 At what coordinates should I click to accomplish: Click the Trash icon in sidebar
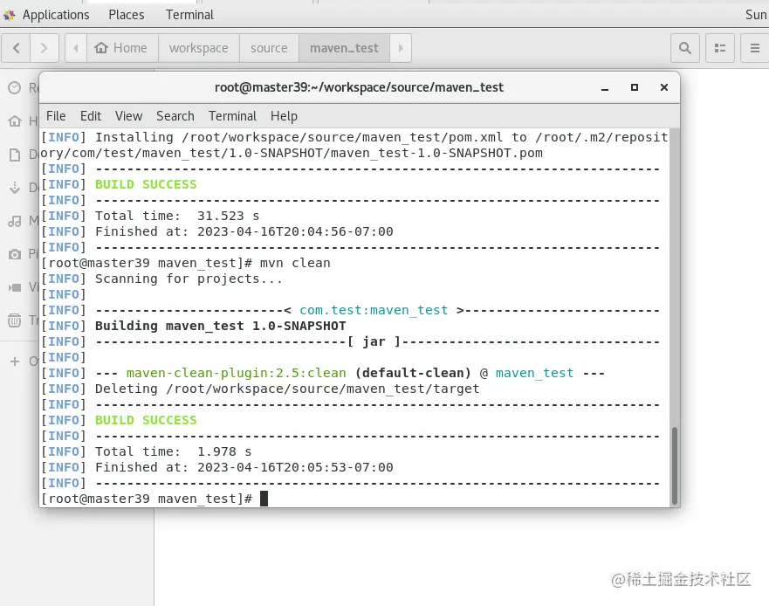tap(15, 320)
